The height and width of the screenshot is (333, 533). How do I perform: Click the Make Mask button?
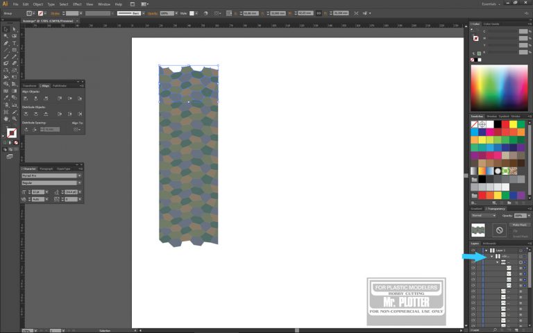518,225
